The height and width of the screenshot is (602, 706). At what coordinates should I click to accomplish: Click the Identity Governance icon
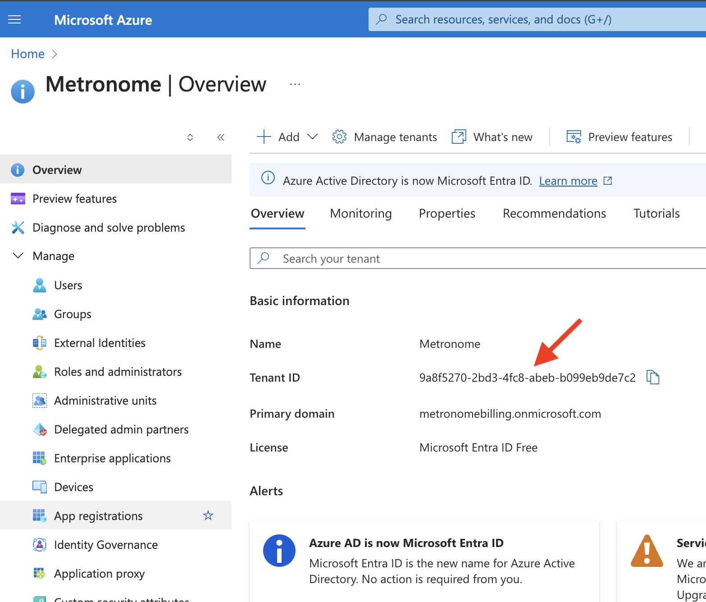coord(40,545)
